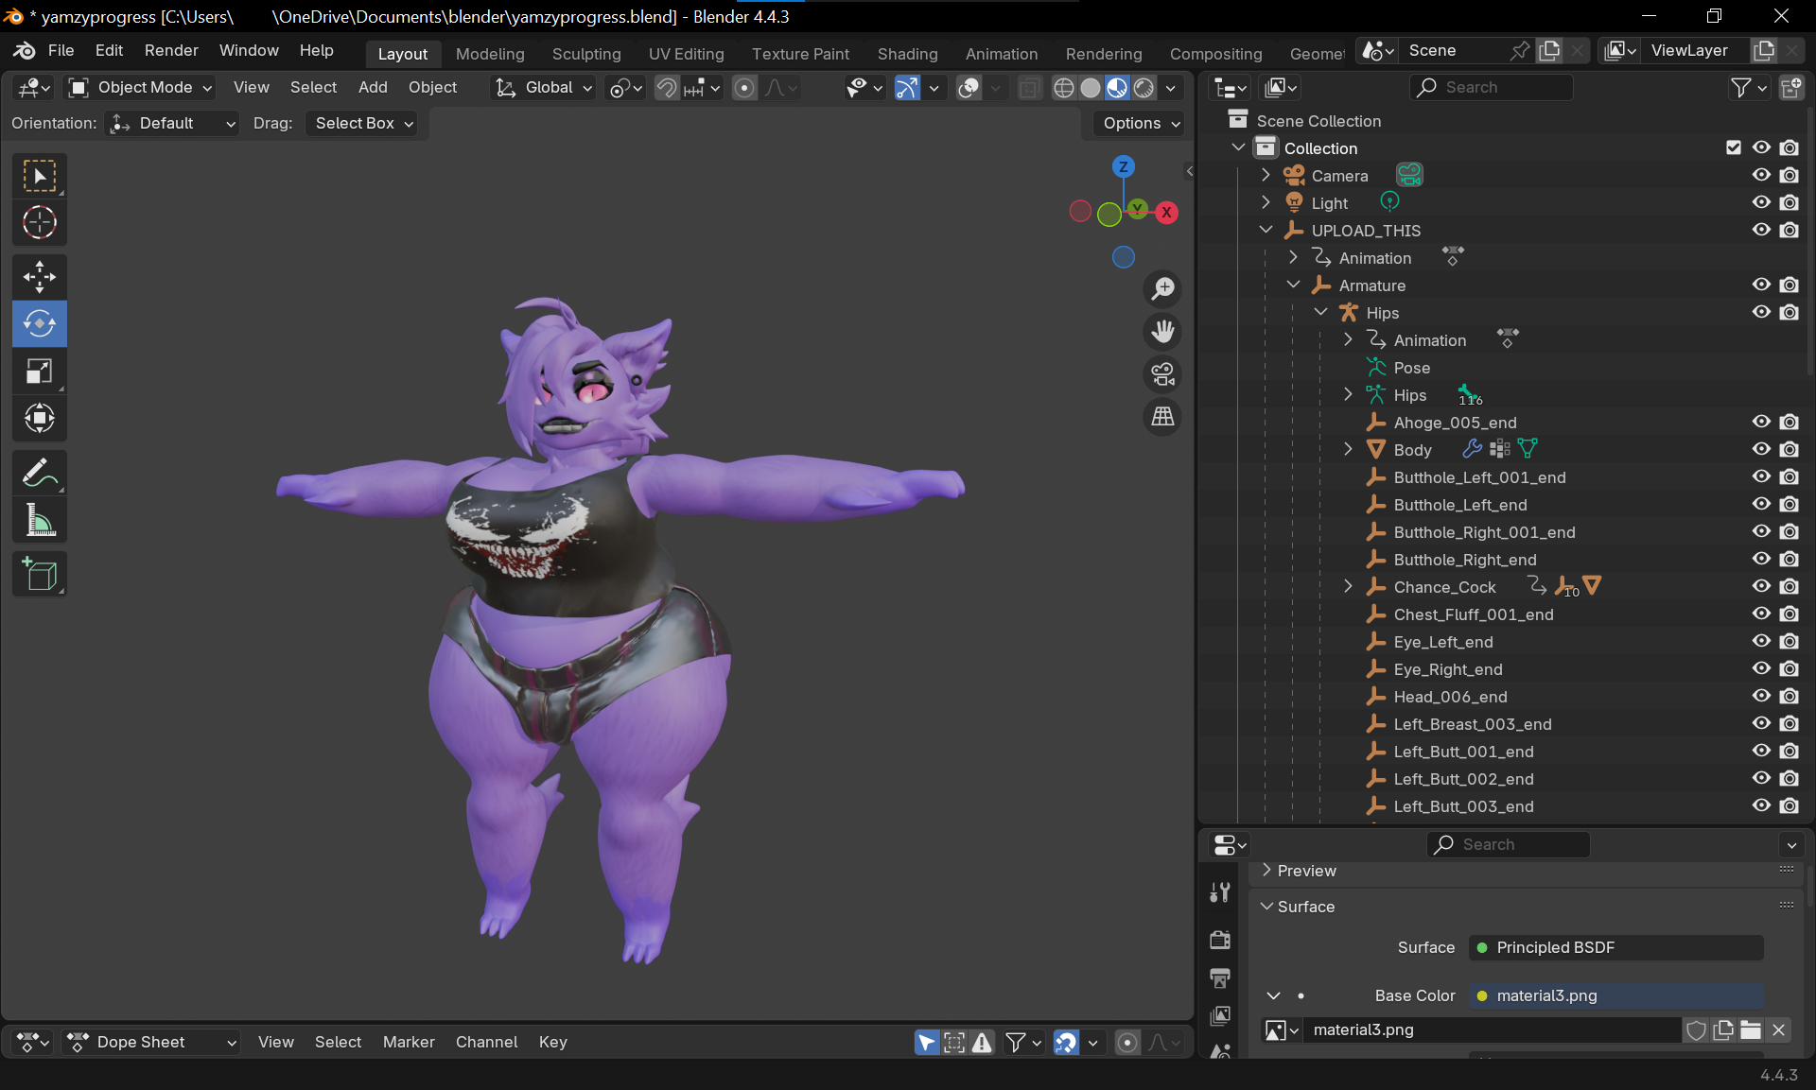Click the Base Color material3.png field
Image resolution: width=1816 pixels, height=1090 pixels.
coord(1617,995)
